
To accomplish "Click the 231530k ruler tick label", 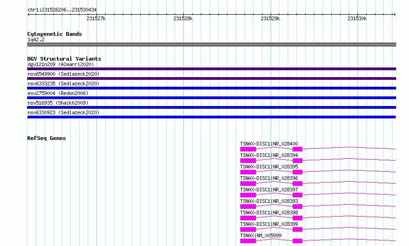I will [x=357, y=18].
